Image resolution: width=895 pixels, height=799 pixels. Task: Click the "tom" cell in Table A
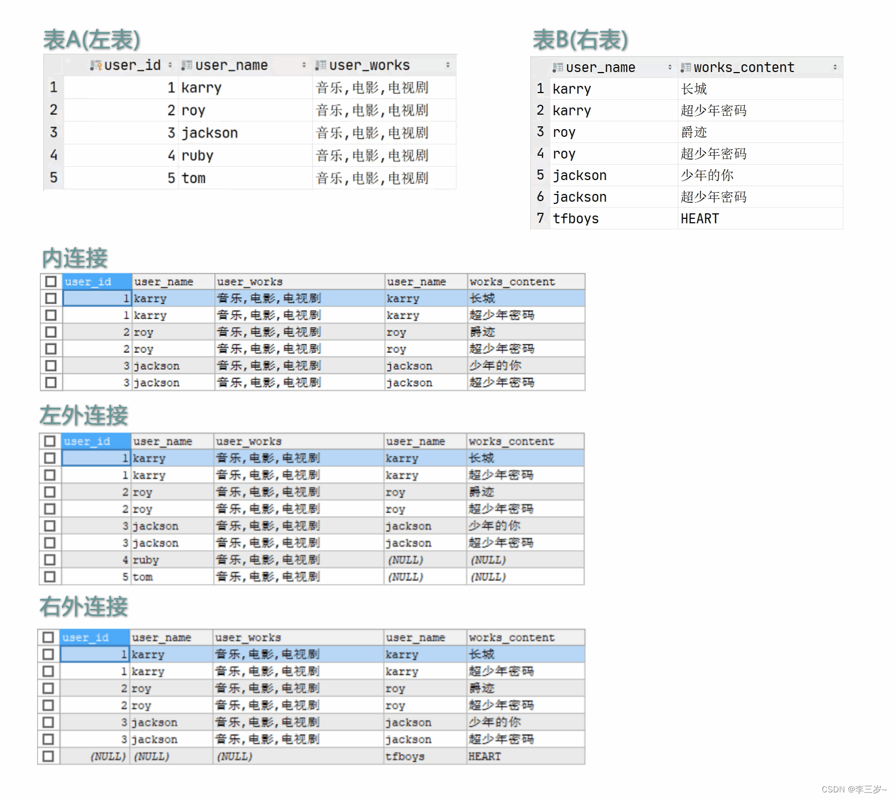246,178
